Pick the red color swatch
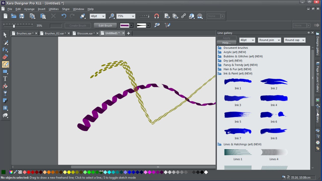This screenshot has height=181, width=322. [x=29, y=172]
